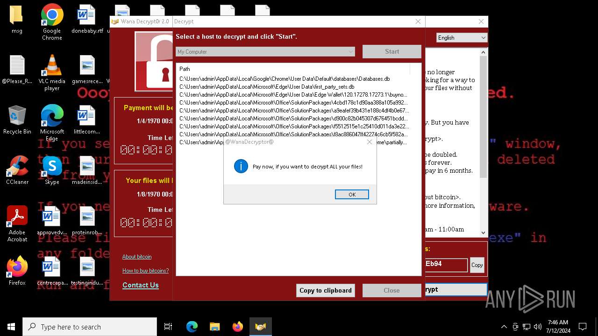Open donebaby.rtf desktop file

(87, 20)
